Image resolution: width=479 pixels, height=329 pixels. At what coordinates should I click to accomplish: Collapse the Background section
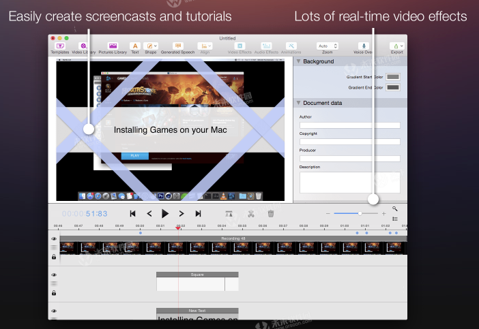click(298, 61)
